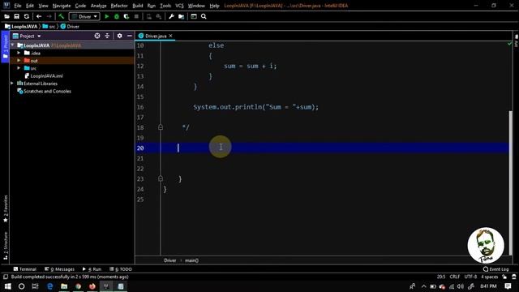Click the println statement on line 16
This screenshot has height=292, width=519.
pos(256,107)
